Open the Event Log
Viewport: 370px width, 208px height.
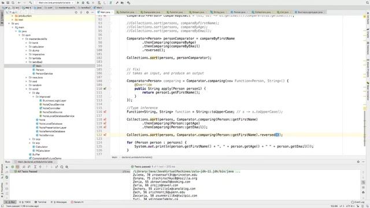click(358, 202)
